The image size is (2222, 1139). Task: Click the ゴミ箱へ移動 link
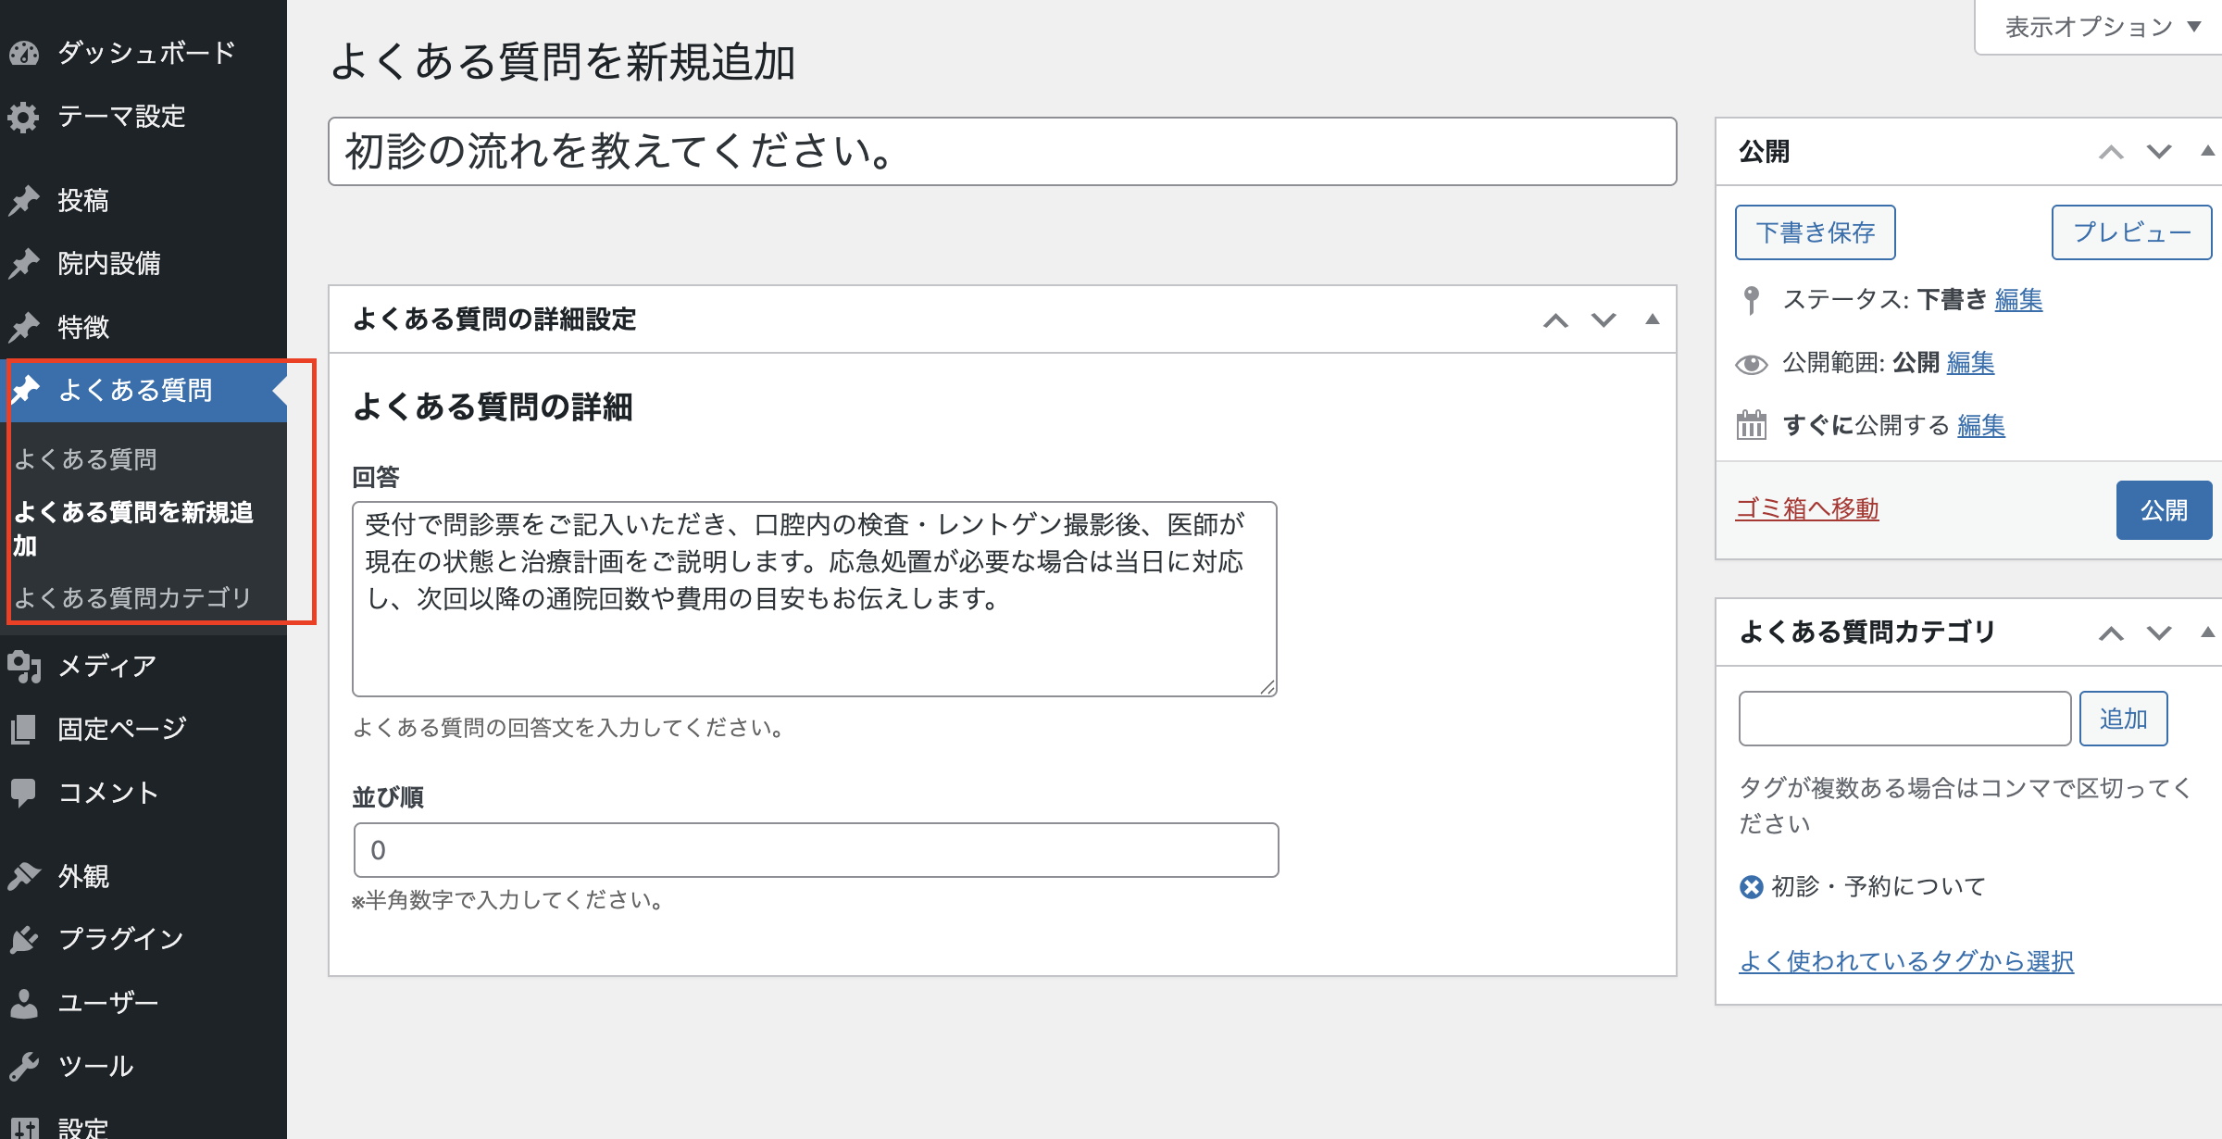click(1806, 508)
